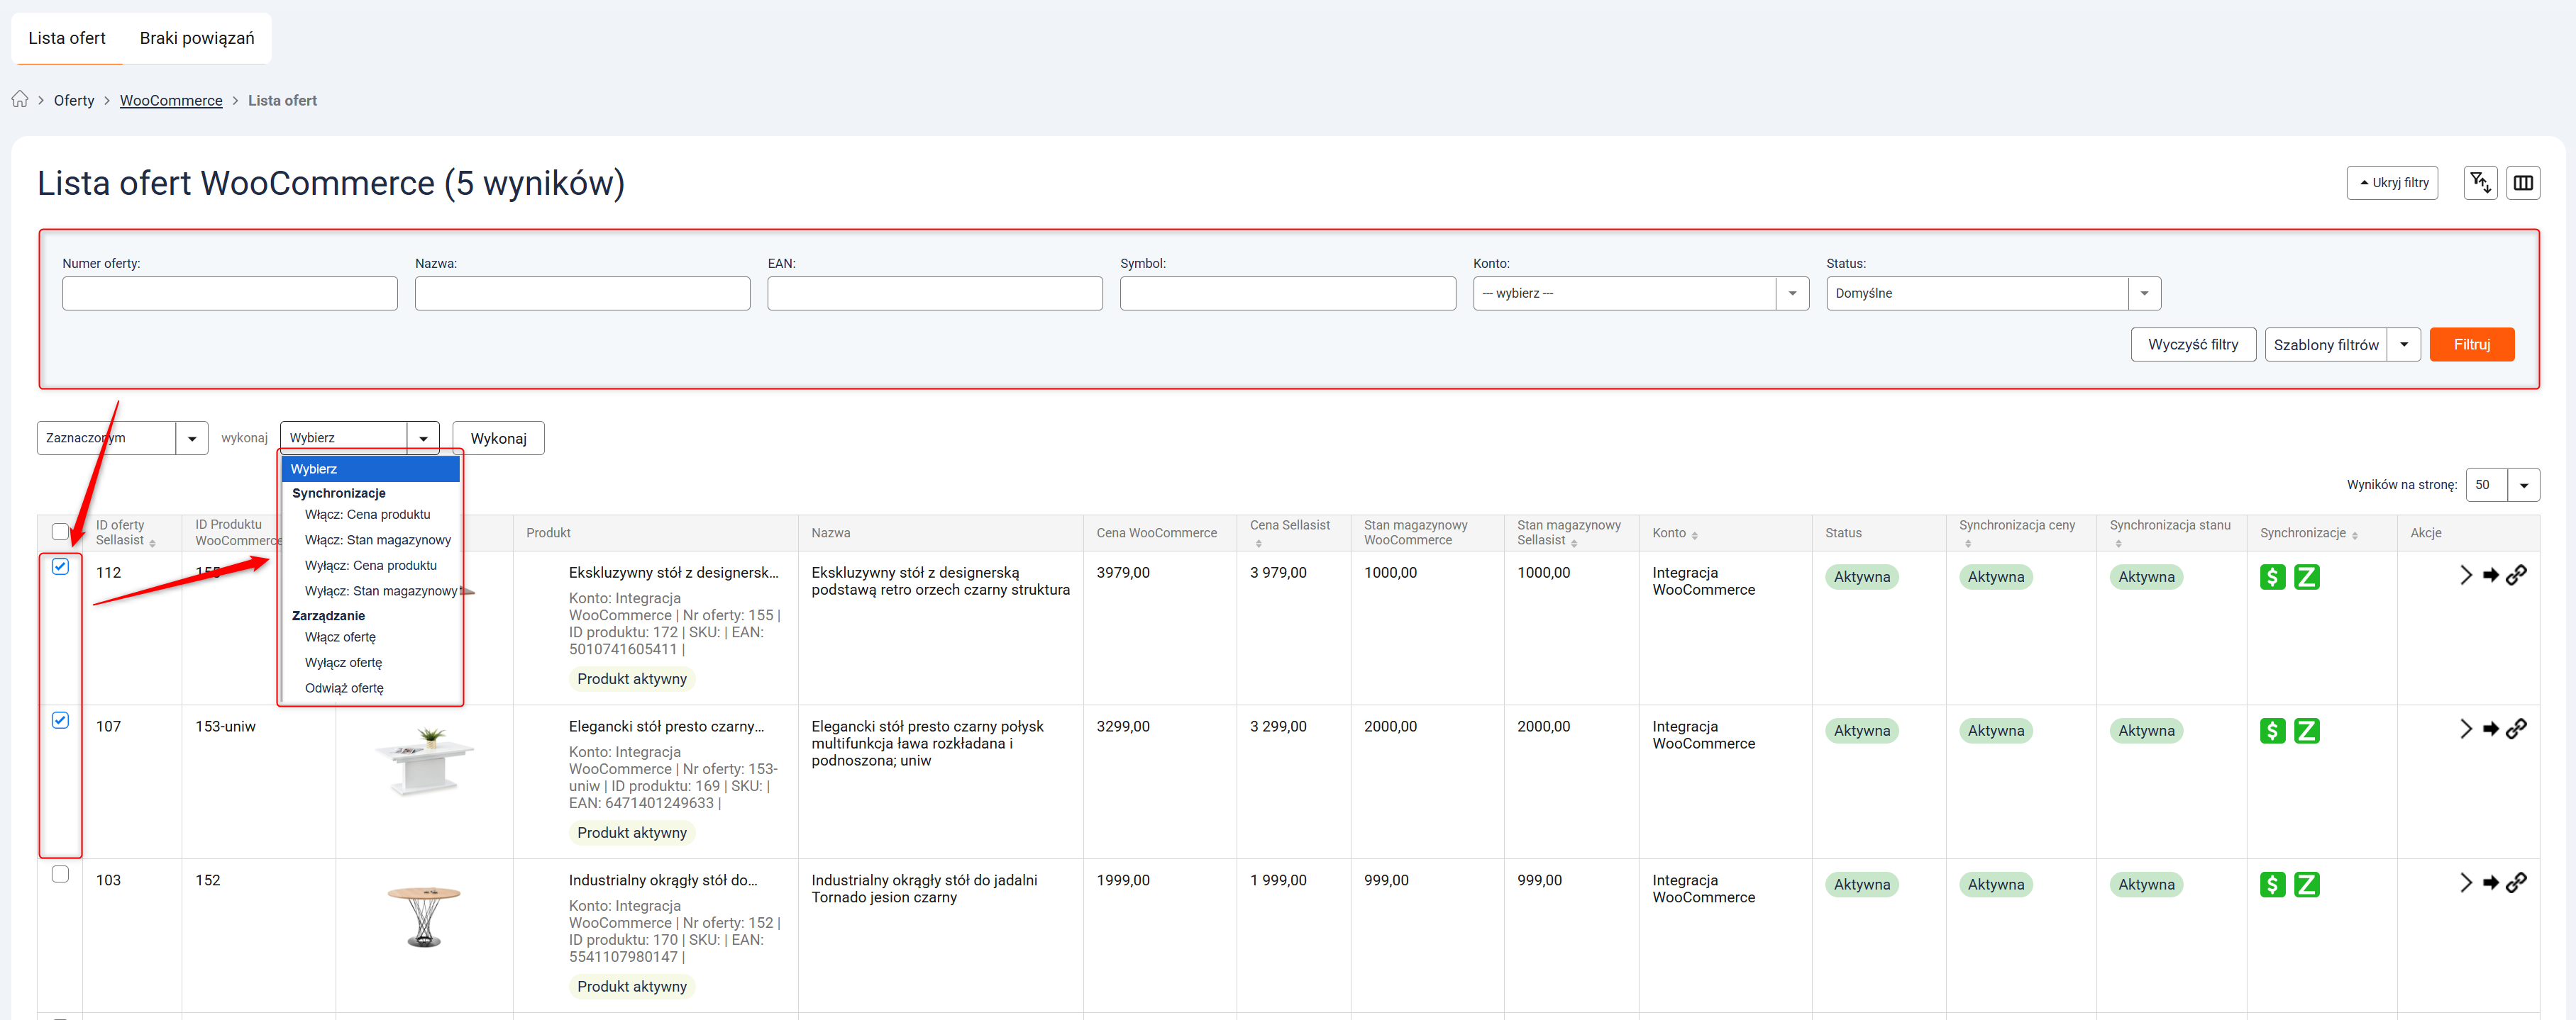The height and width of the screenshot is (1020, 2576).
Task: Toggle the select-all checkbox in table header
Action: click(60, 532)
